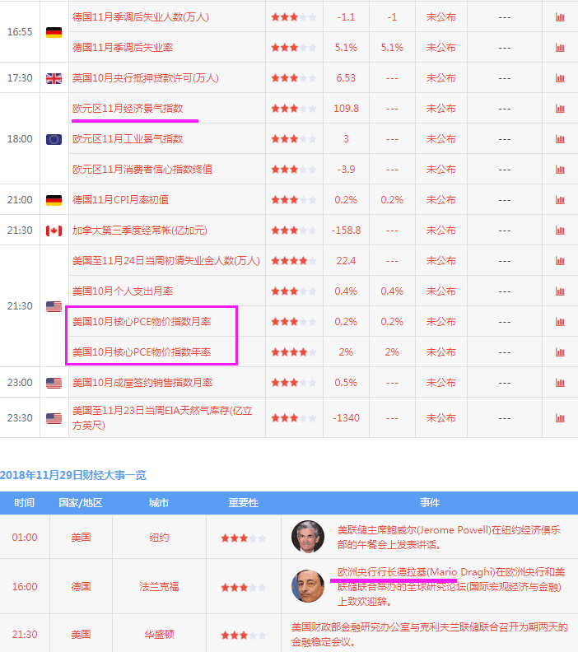Click chart icon for 美国10月核心PCE物价指数年率

pyautogui.click(x=560, y=352)
